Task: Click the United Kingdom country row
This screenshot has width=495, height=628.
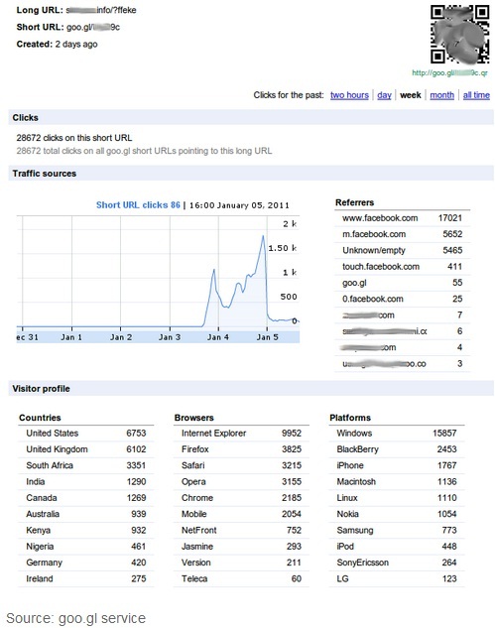Action: pos(85,449)
